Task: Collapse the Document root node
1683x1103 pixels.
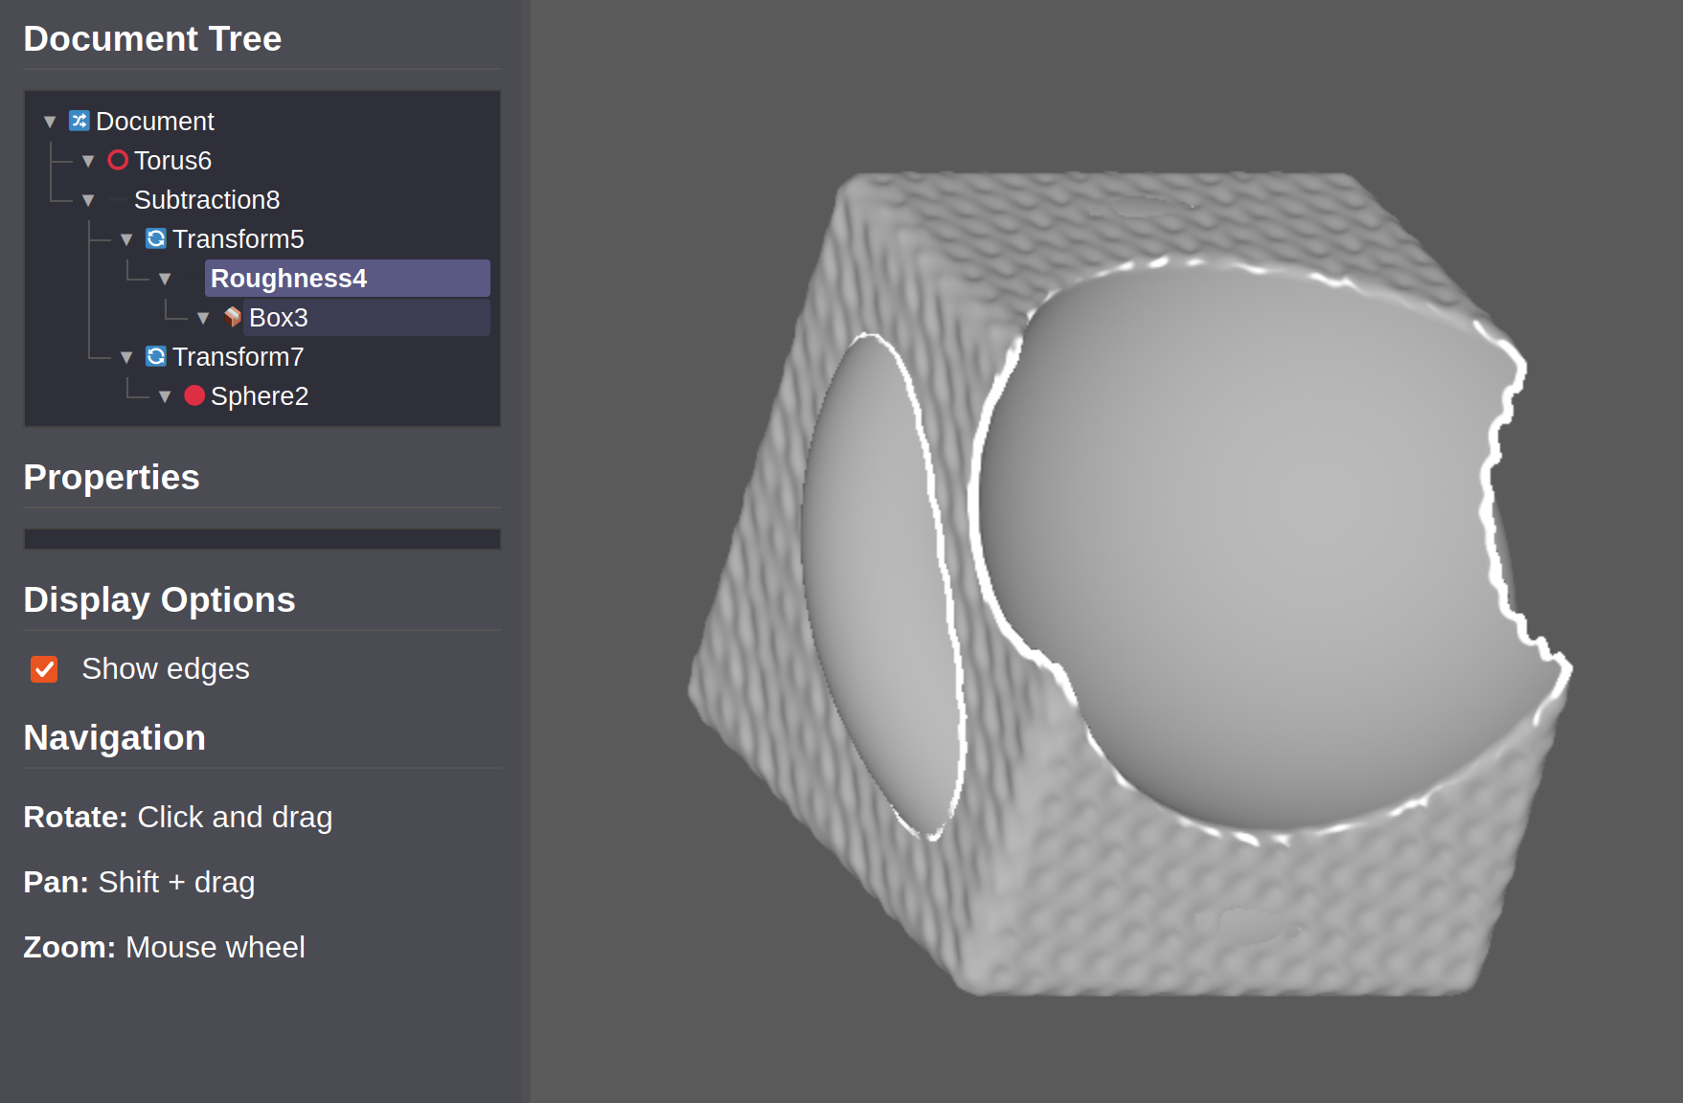Action: pyautogui.click(x=50, y=122)
